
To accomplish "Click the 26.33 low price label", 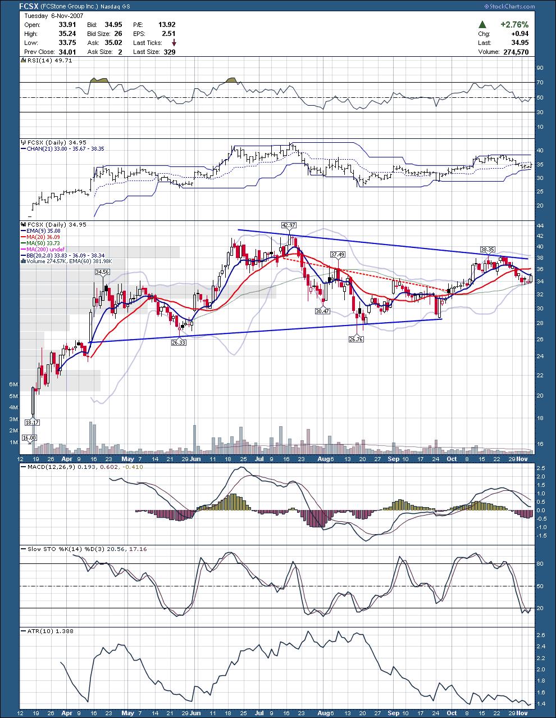I will (179, 341).
